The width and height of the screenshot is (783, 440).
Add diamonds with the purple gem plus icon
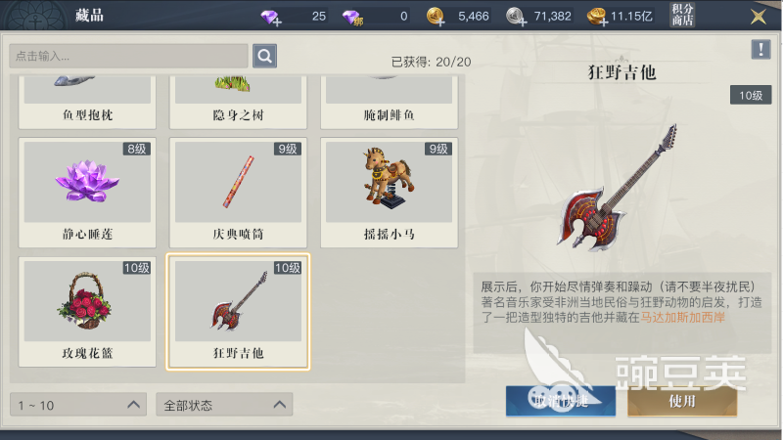271,18
